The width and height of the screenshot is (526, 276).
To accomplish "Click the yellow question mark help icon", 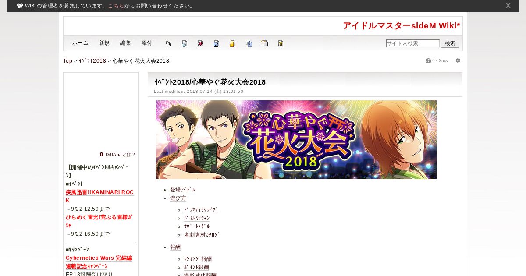I will point(281,43).
